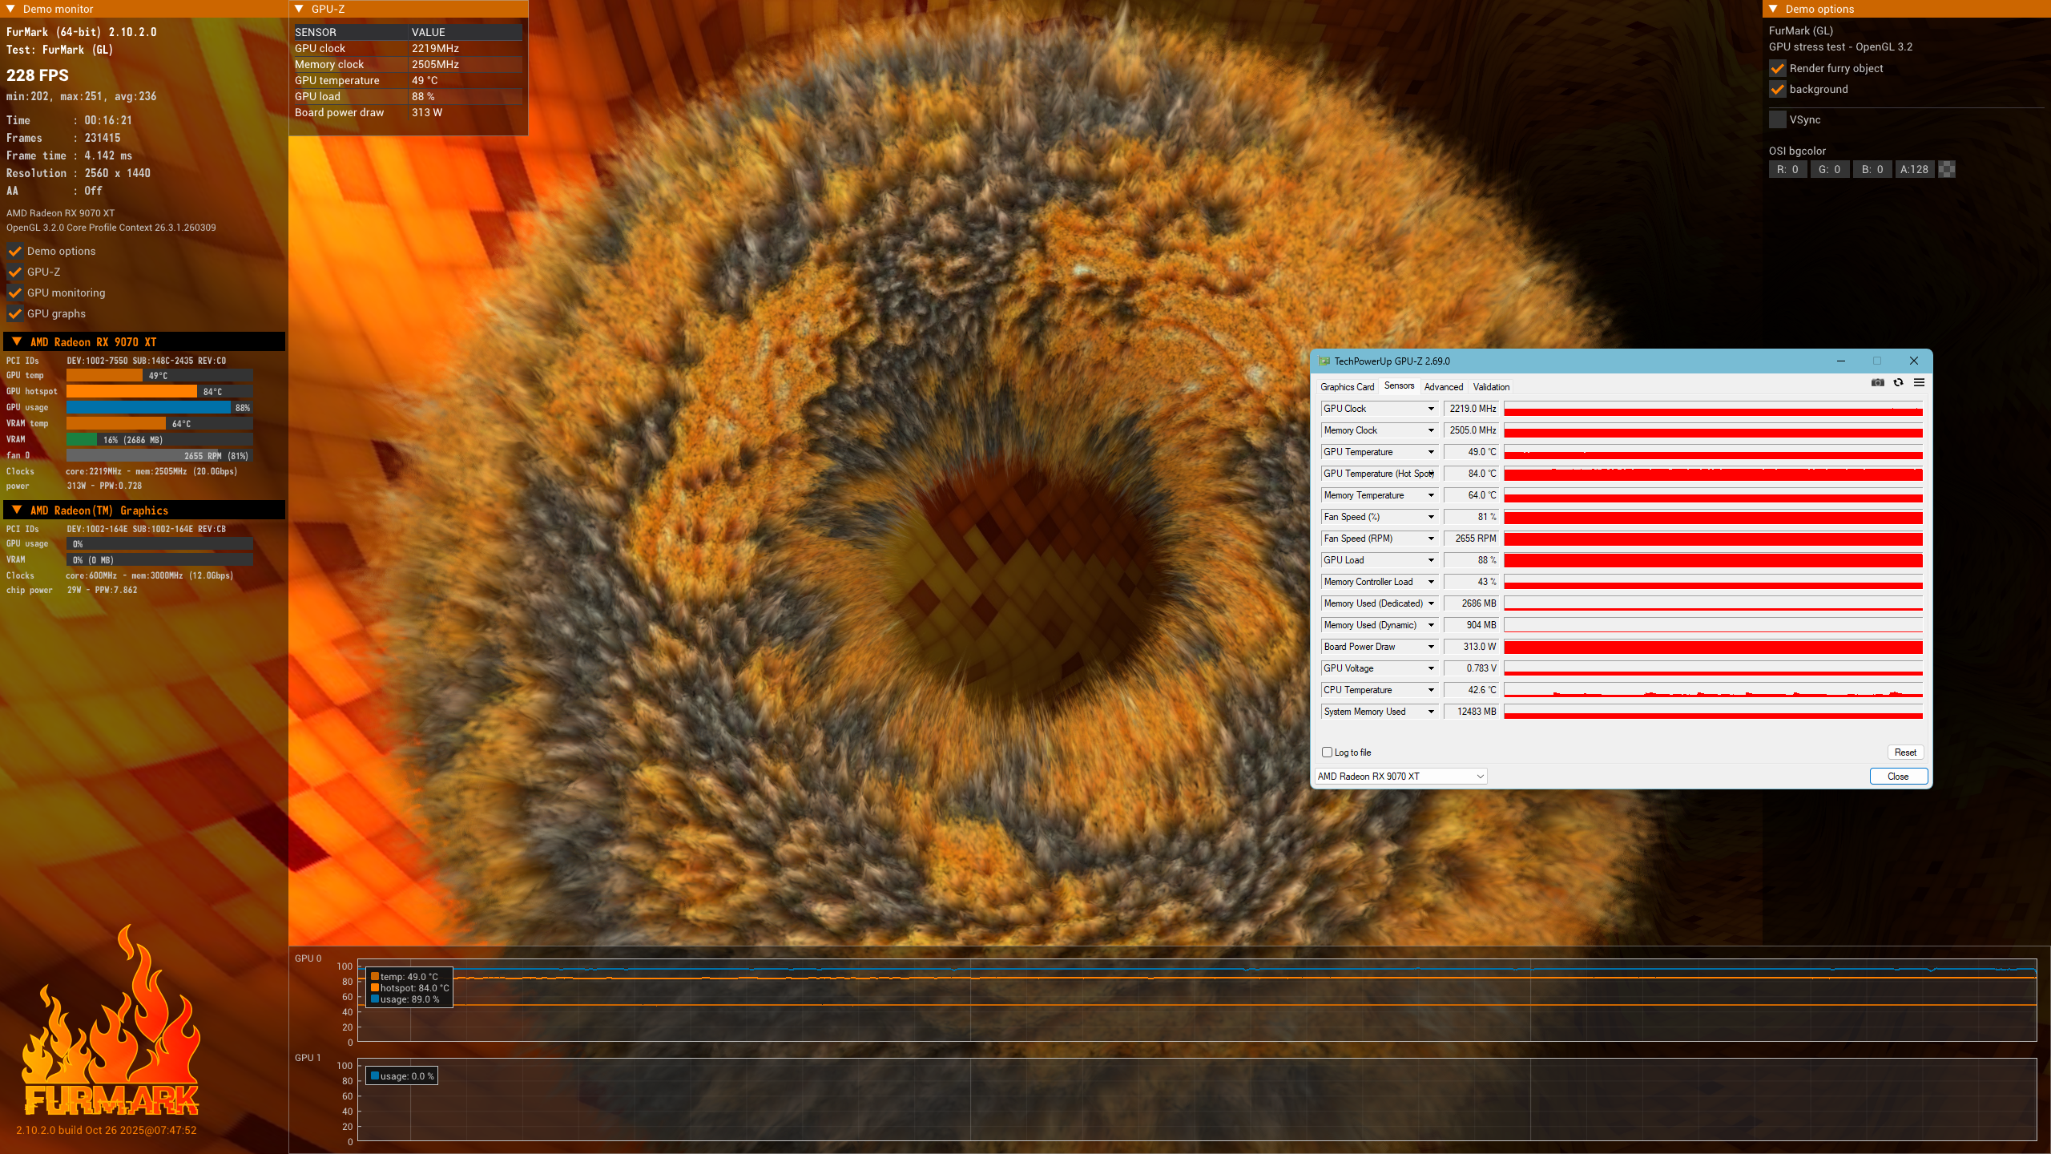The height and width of the screenshot is (1154, 2051).
Task: Enable the VSync checkbox
Action: coord(1777,119)
